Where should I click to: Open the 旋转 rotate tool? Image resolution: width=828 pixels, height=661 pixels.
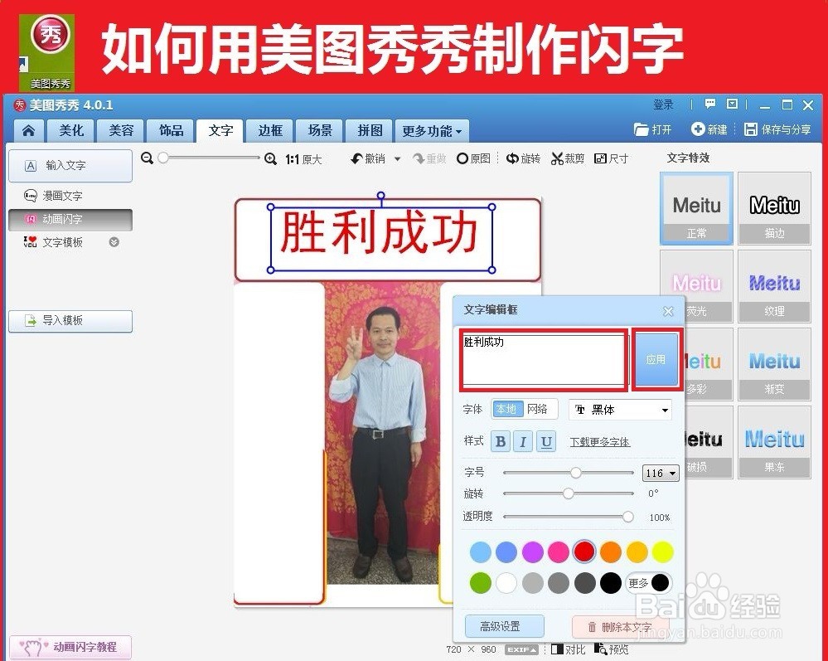pyautogui.click(x=523, y=158)
